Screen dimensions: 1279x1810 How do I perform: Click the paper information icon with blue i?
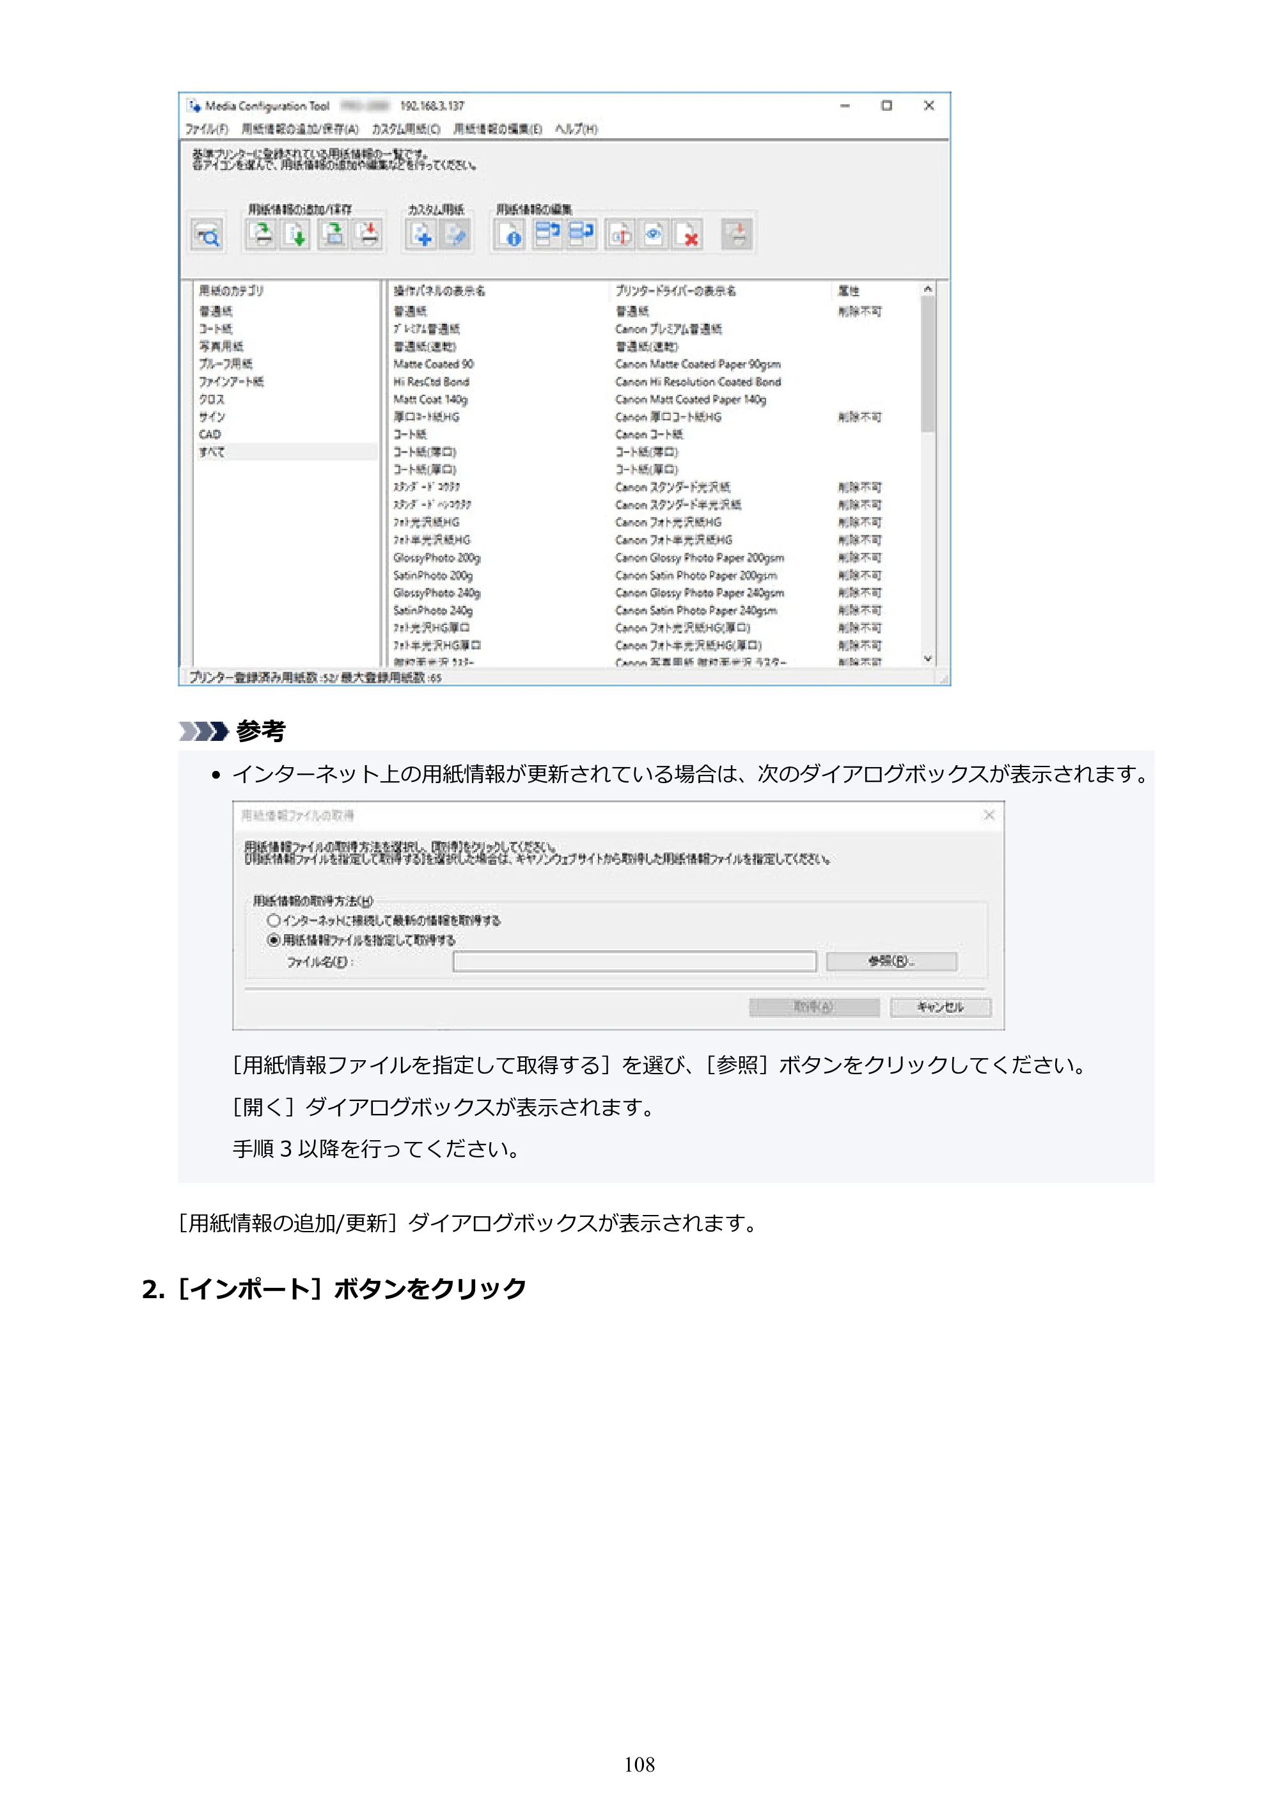point(510,234)
